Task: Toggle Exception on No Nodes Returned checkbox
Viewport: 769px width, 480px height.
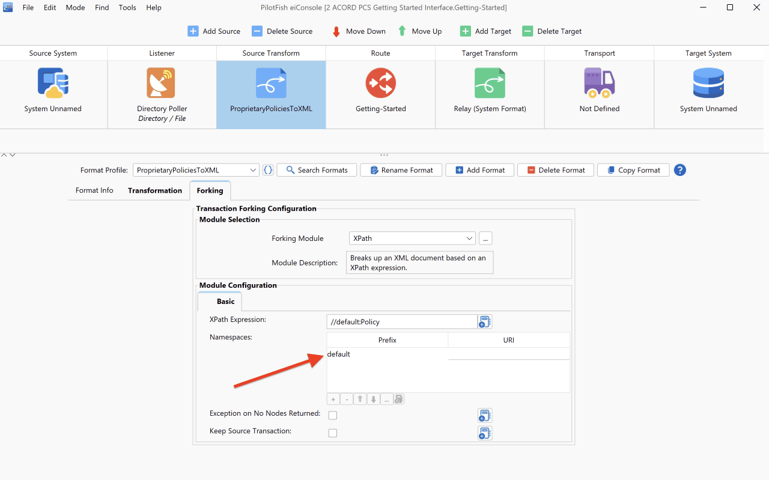Action: (333, 415)
